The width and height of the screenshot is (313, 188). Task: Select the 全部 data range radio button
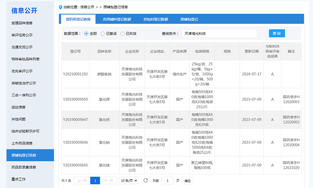86,34
